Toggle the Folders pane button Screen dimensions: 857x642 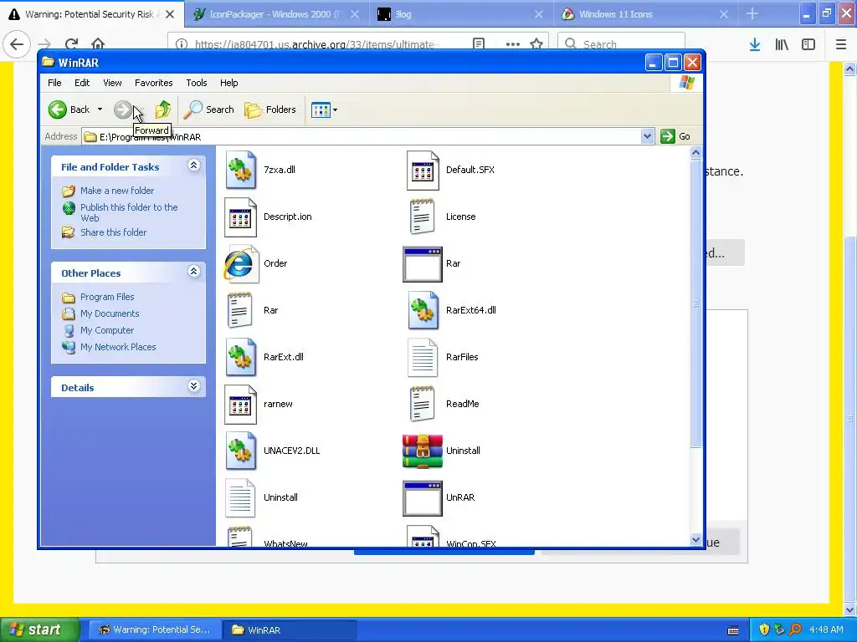(x=270, y=110)
